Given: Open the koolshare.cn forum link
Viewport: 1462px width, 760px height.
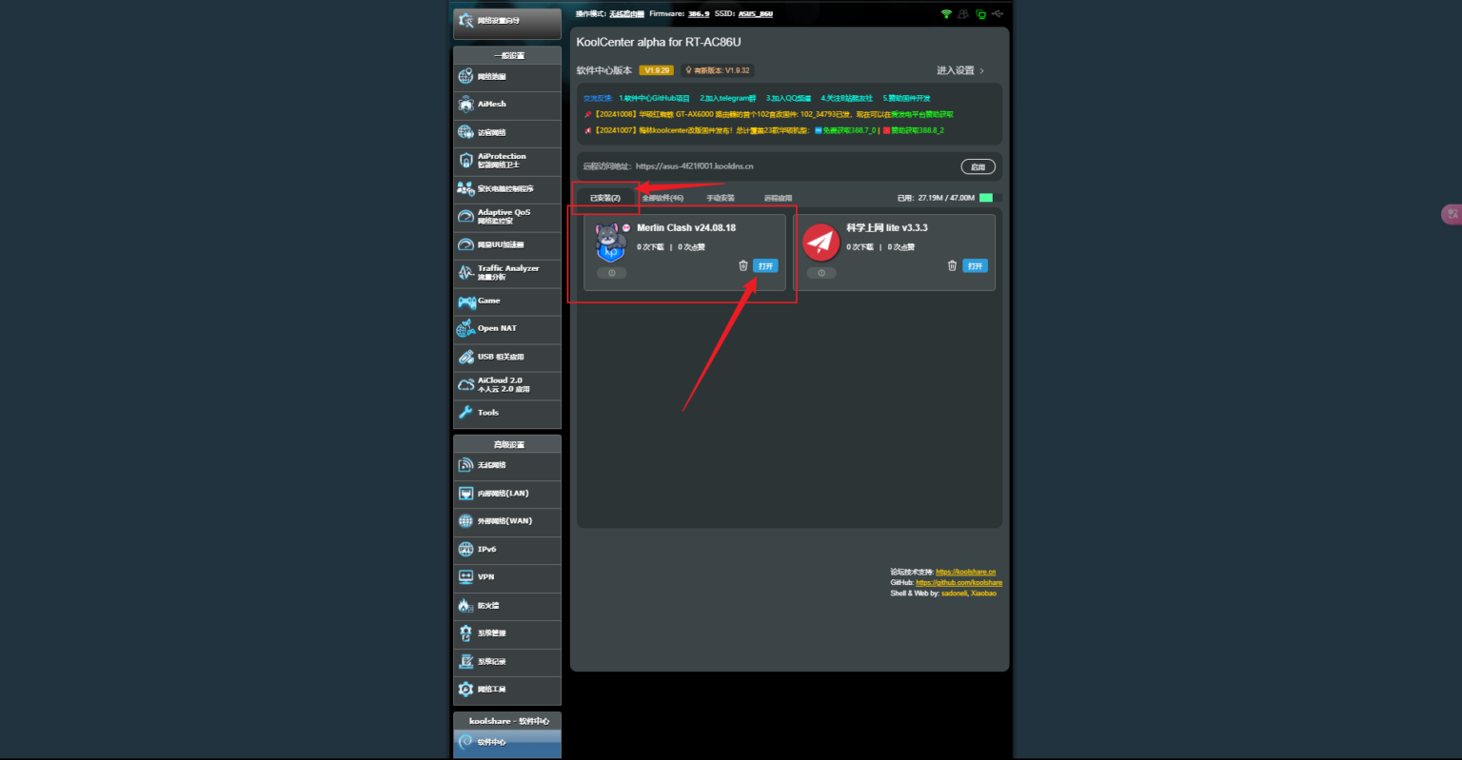Looking at the screenshot, I should 965,573.
